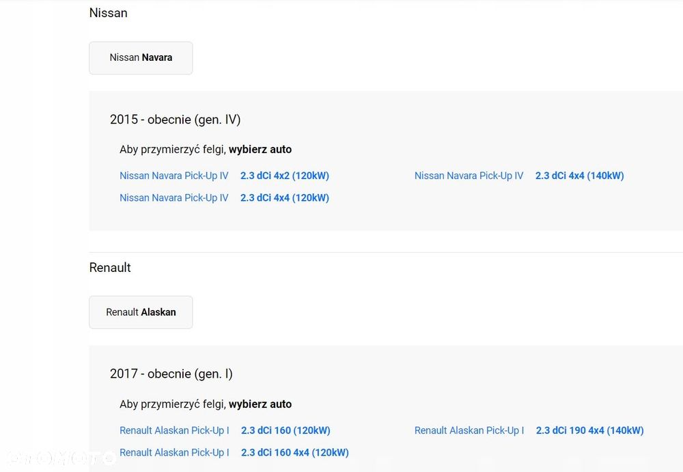683x472 pixels.
Task: Click the Renault Alaskan button
Action: (x=141, y=312)
